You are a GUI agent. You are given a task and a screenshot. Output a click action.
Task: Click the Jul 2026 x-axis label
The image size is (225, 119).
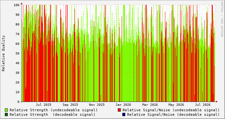point(203,105)
